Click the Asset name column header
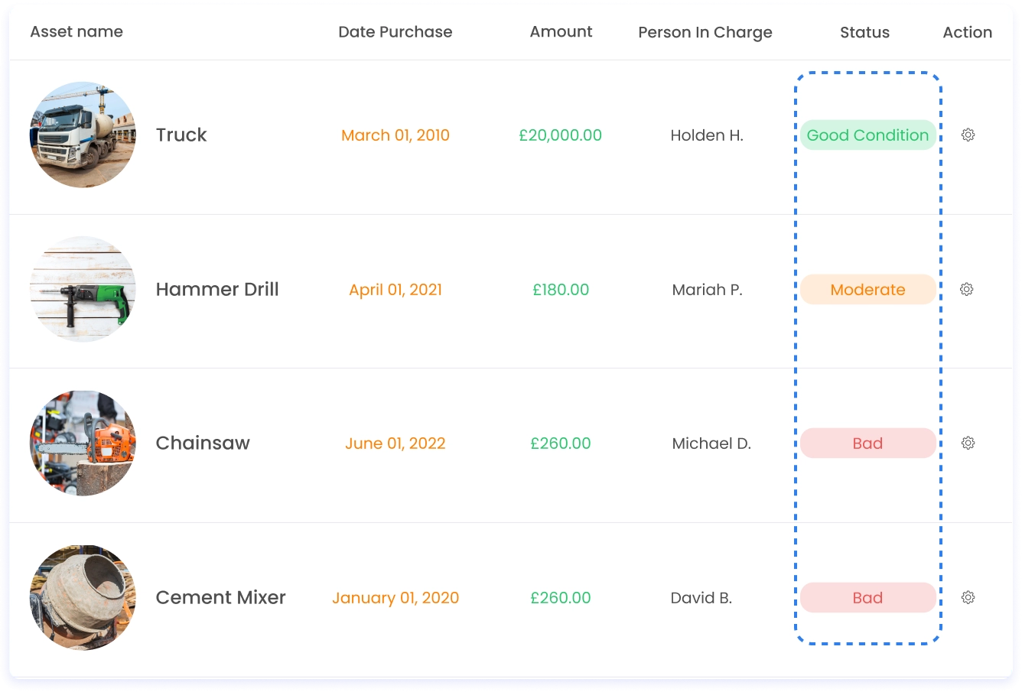The width and height of the screenshot is (1022, 692). 76,31
